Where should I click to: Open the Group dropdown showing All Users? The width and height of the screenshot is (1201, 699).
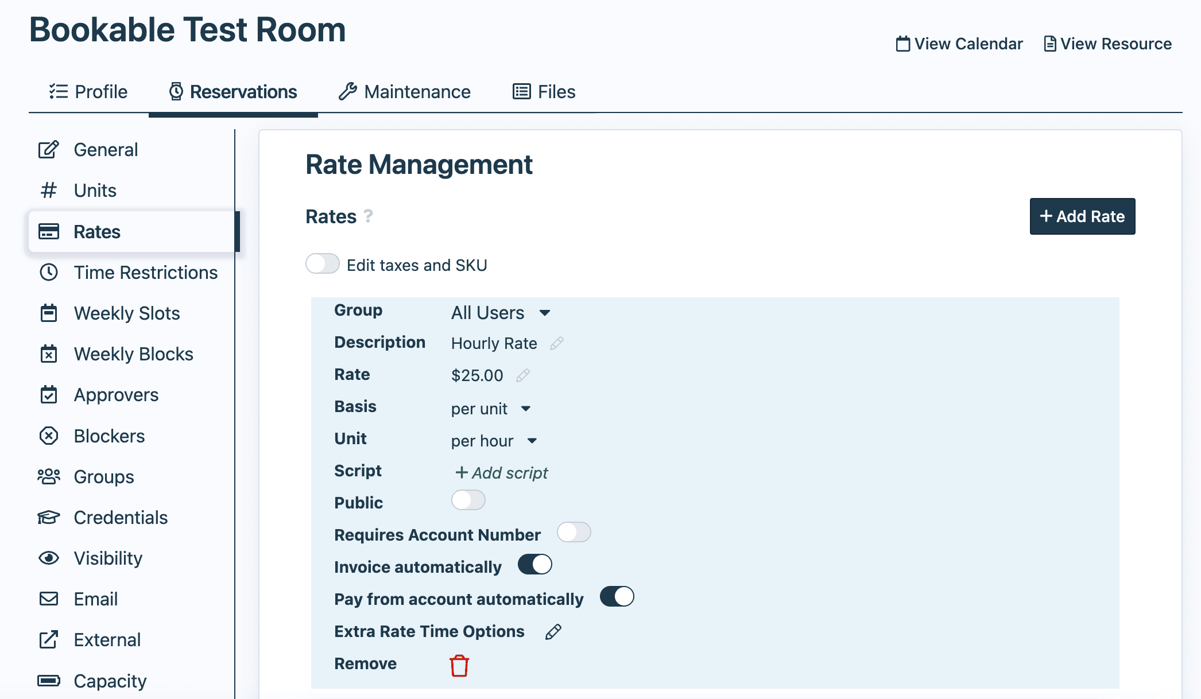[x=500, y=312]
